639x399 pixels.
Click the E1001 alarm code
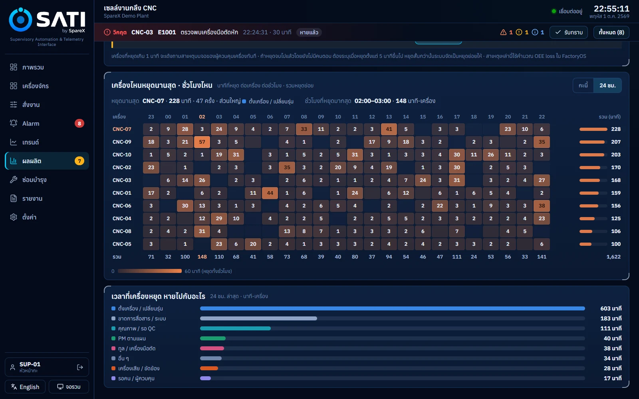click(x=167, y=32)
